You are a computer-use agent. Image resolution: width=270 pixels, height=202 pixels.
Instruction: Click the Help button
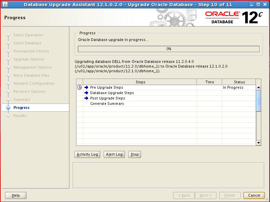pyautogui.click(x=16, y=195)
